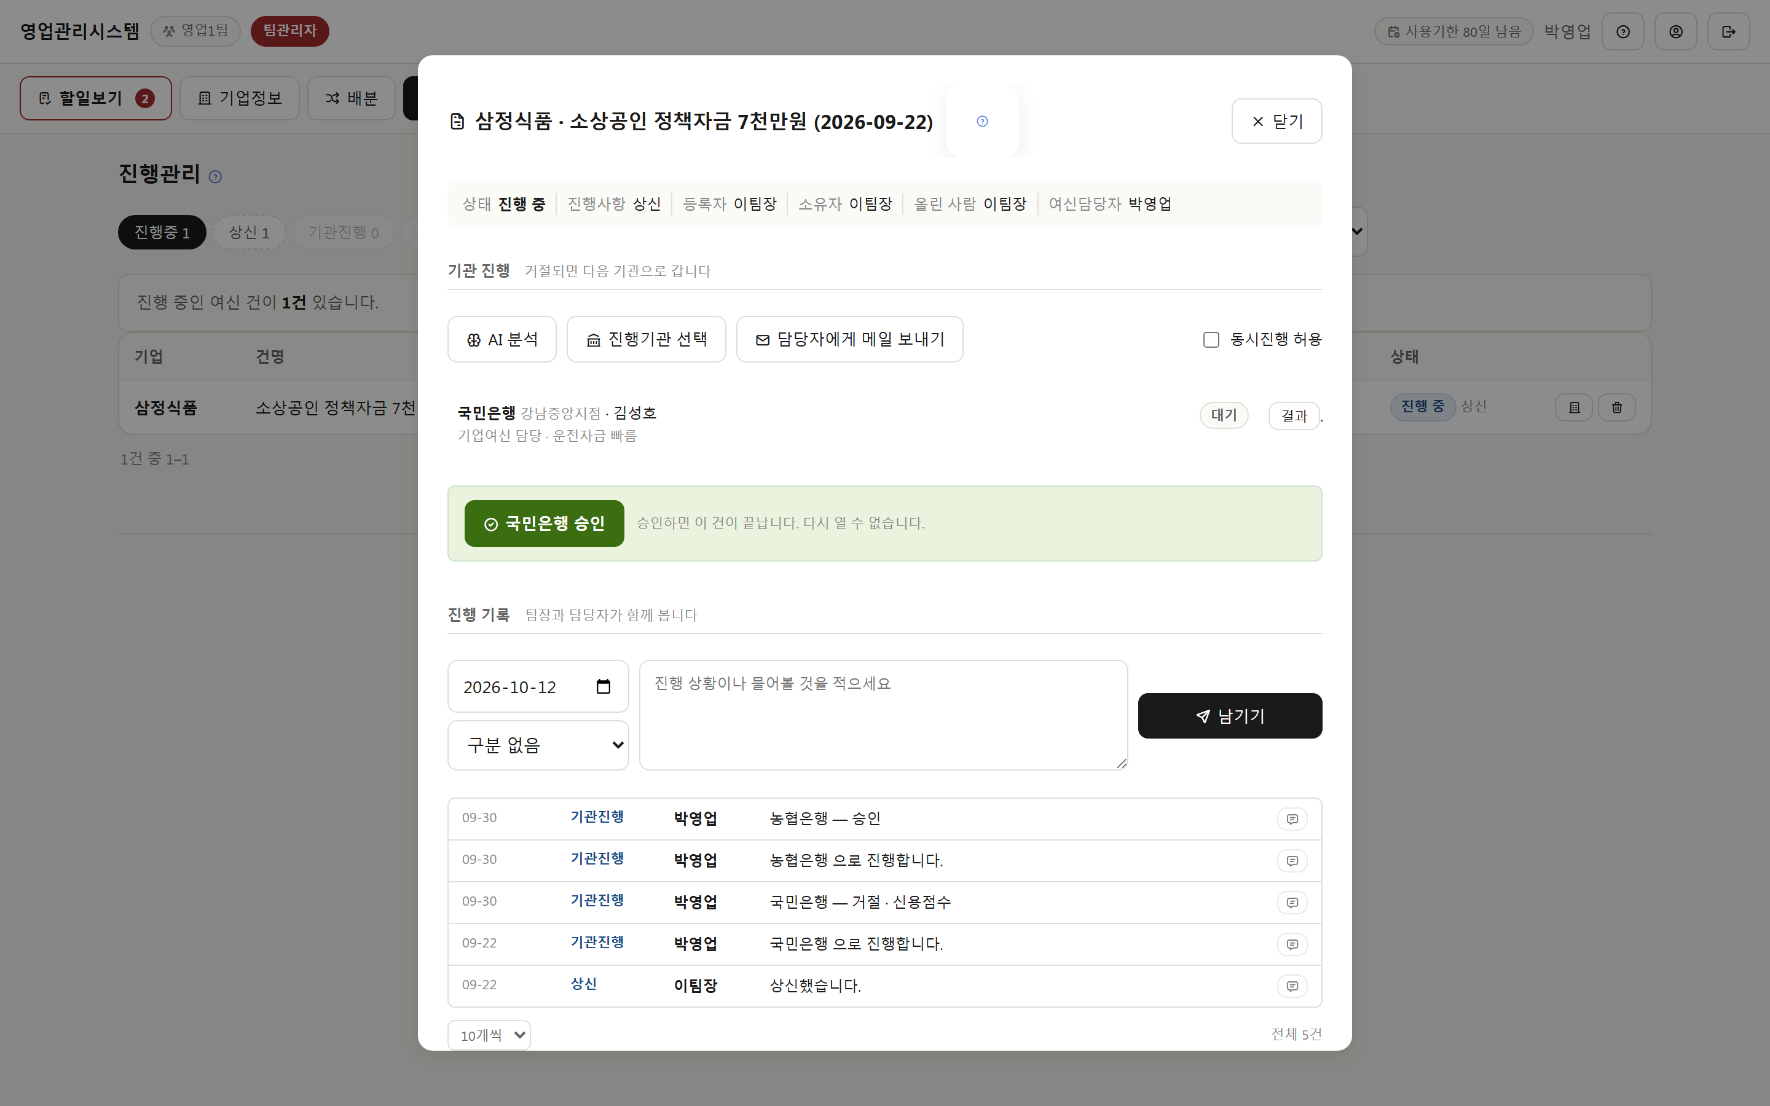
Task: Send mail via 담당자에게 메일 보내기
Action: click(849, 339)
